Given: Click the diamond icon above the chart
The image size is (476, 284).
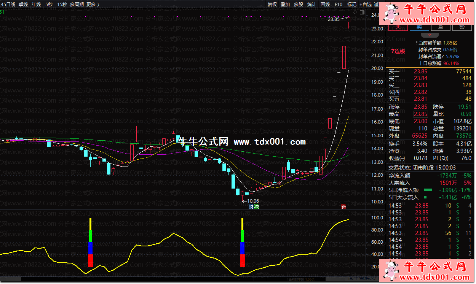Looking at the screenshot, I should pyautogui.click(x=355, y=13).
